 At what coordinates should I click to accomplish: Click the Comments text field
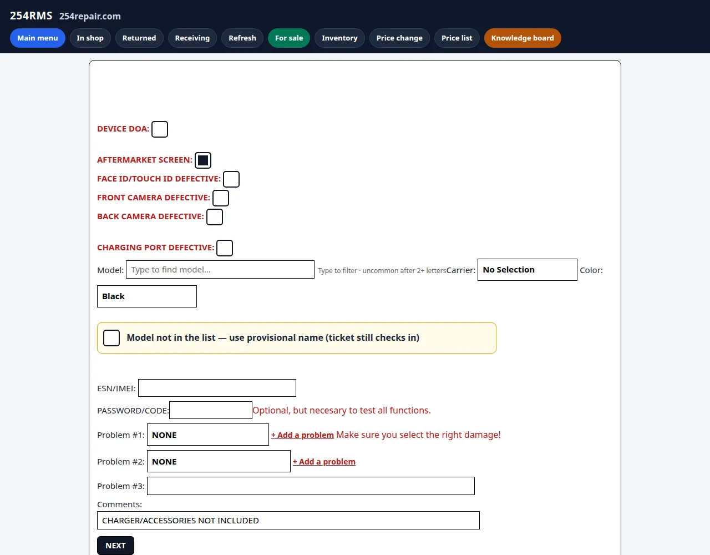point(288,521)
